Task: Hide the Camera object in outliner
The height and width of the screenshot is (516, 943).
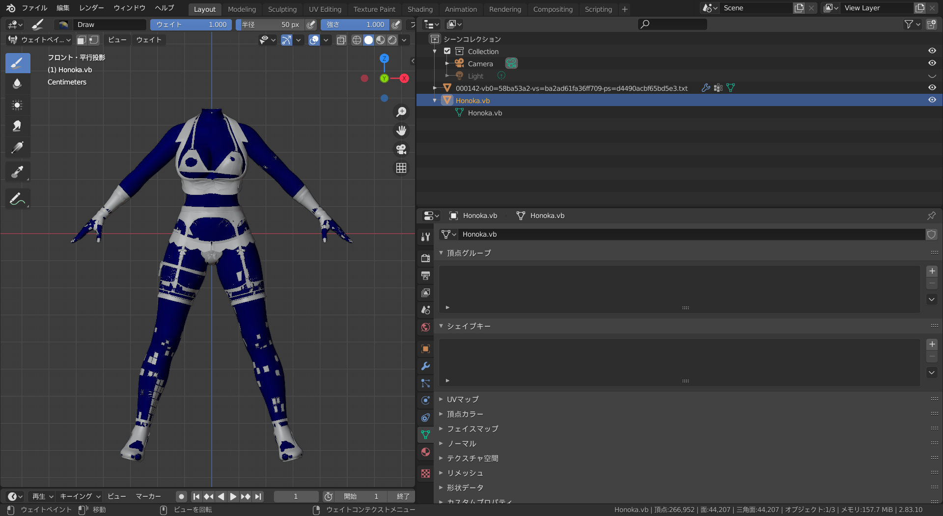Action: click(932, 63)
